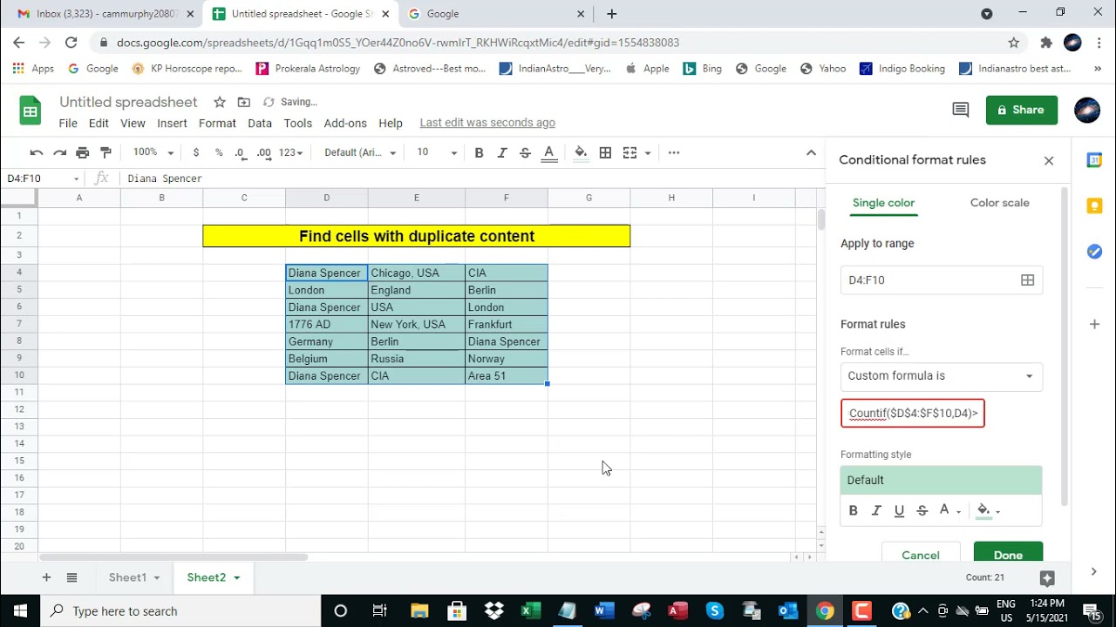Open Calendar in the side panel
This screenshot has width=1116, height=627.
pos(1094,160)
